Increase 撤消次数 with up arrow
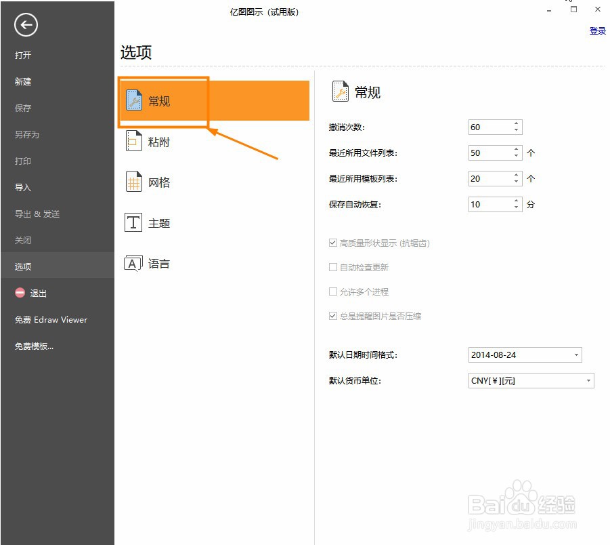 pos(516,123)
